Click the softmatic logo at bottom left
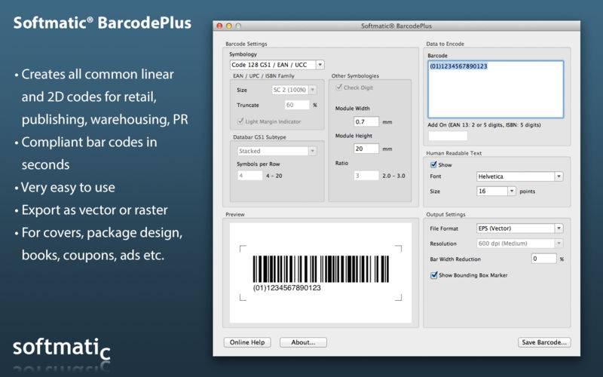The height and width of the screenshot is (377, 603). click(x=62, y=348)
